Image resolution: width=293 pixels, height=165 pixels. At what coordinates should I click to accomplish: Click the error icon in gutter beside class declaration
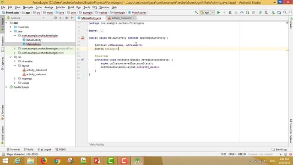[83, 38]
